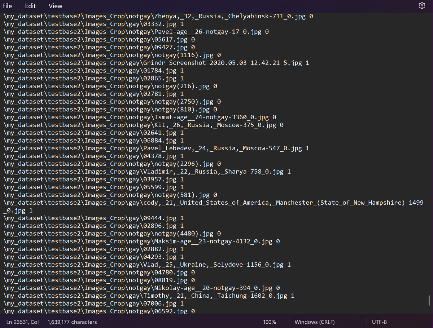Click the line containing 05599.jpg

[x=93, y=187]
